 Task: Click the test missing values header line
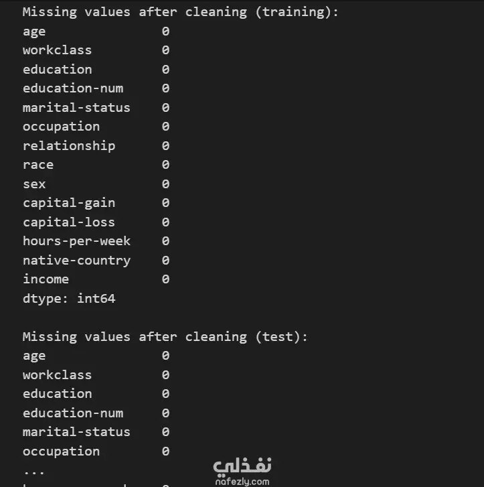point(165,337)
